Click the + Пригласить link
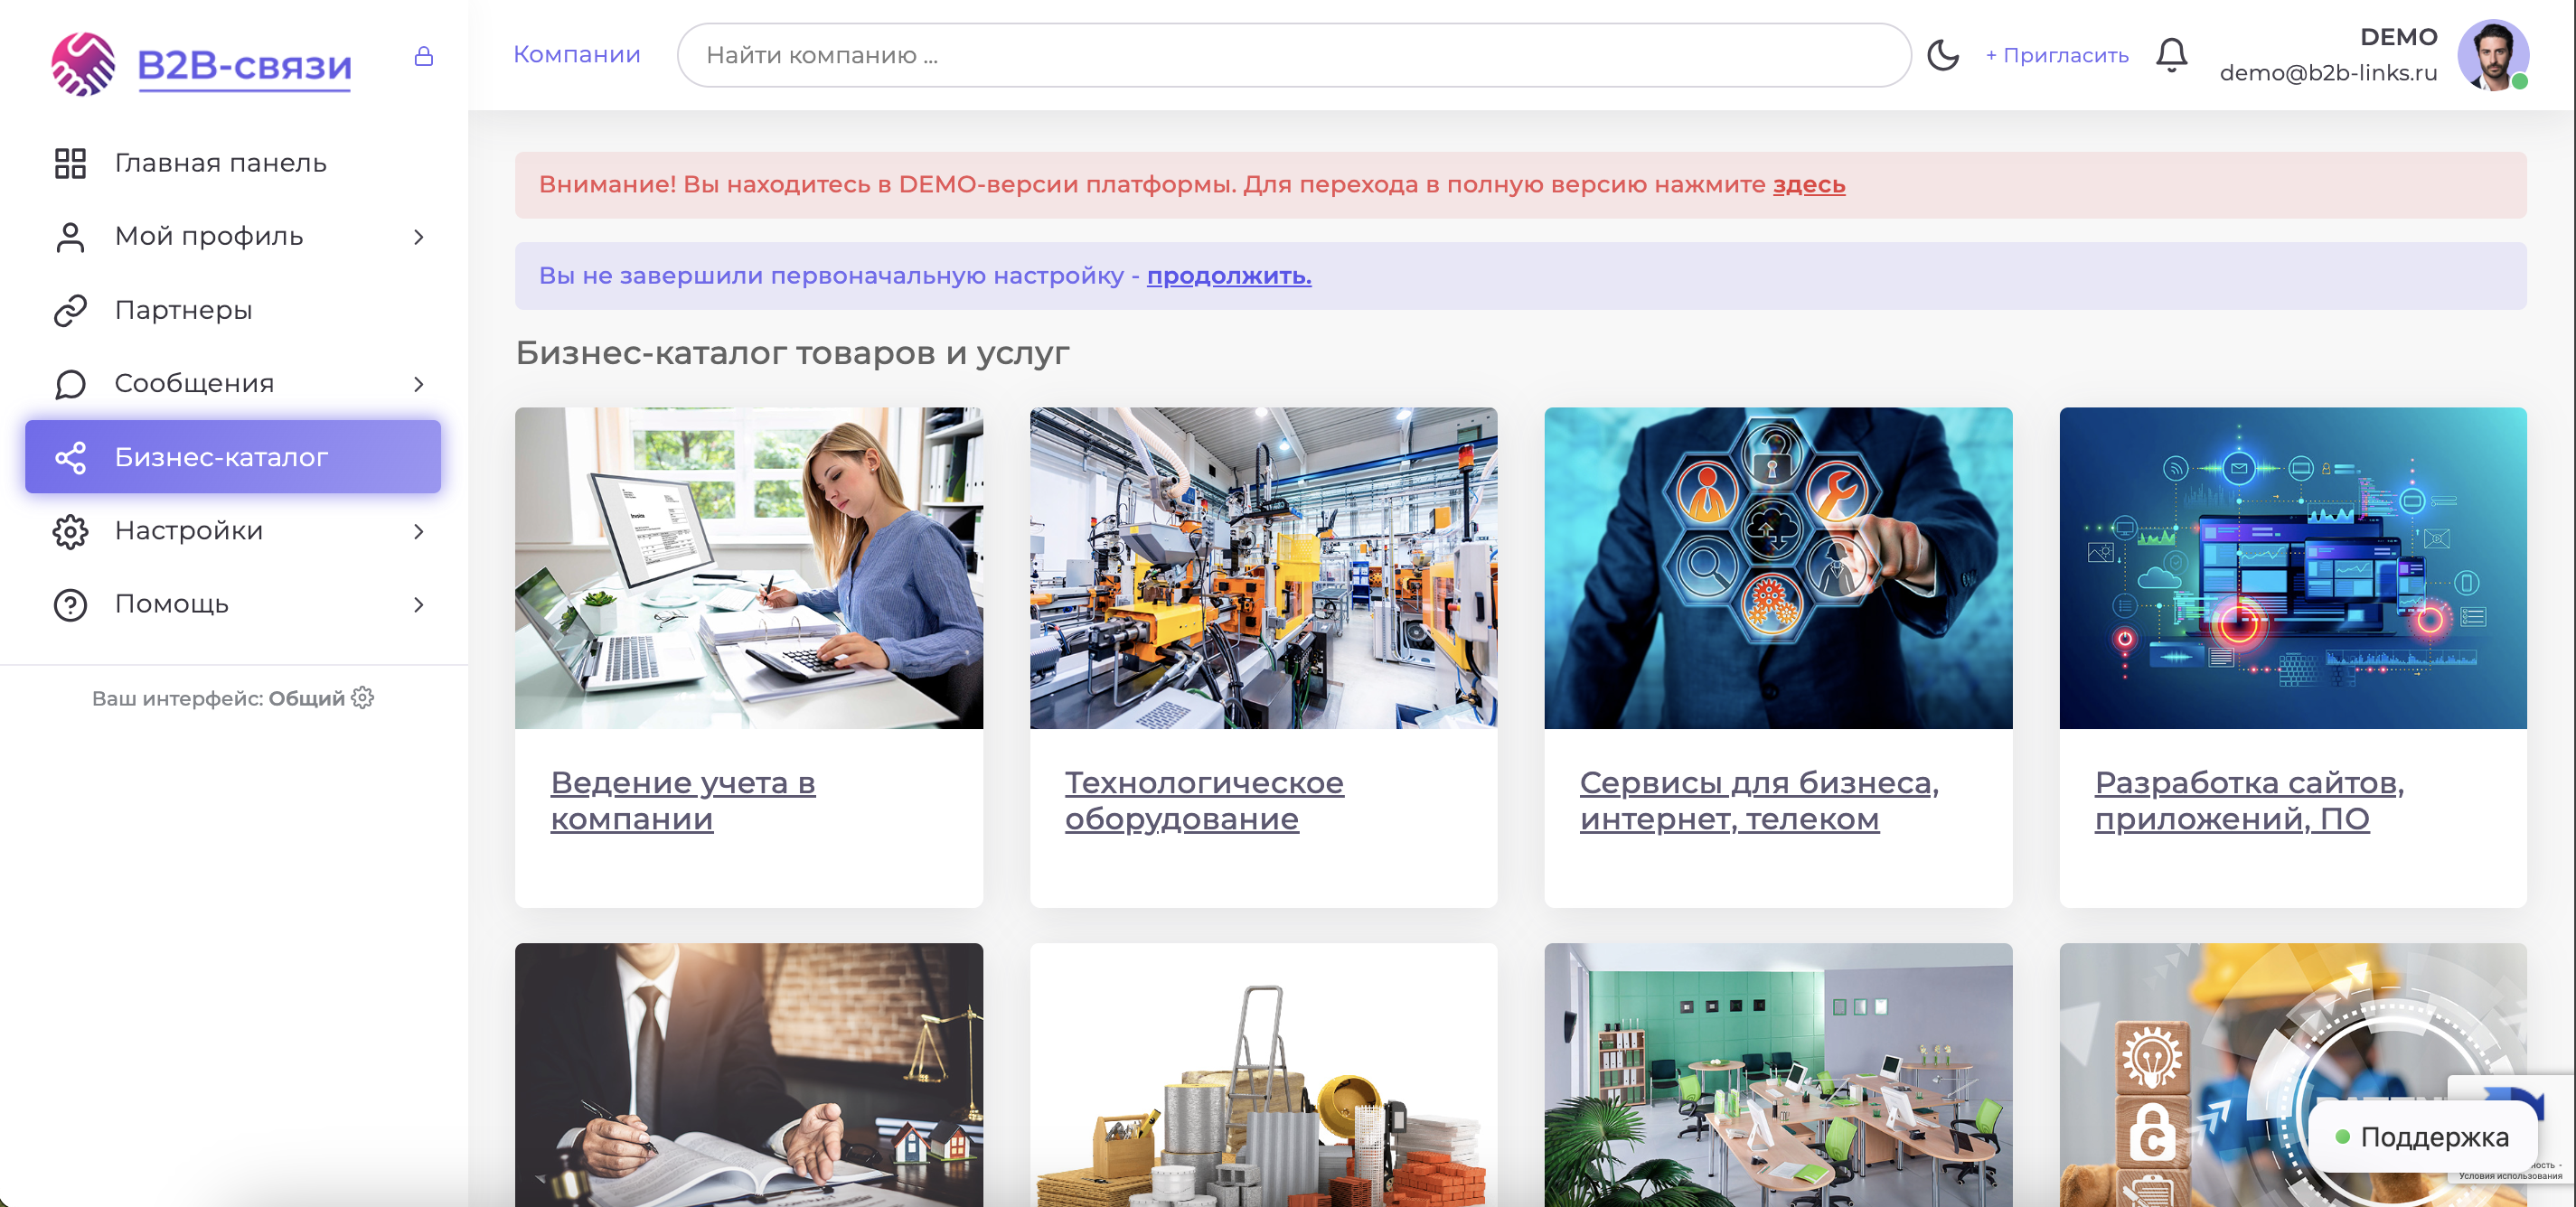 2056,56
